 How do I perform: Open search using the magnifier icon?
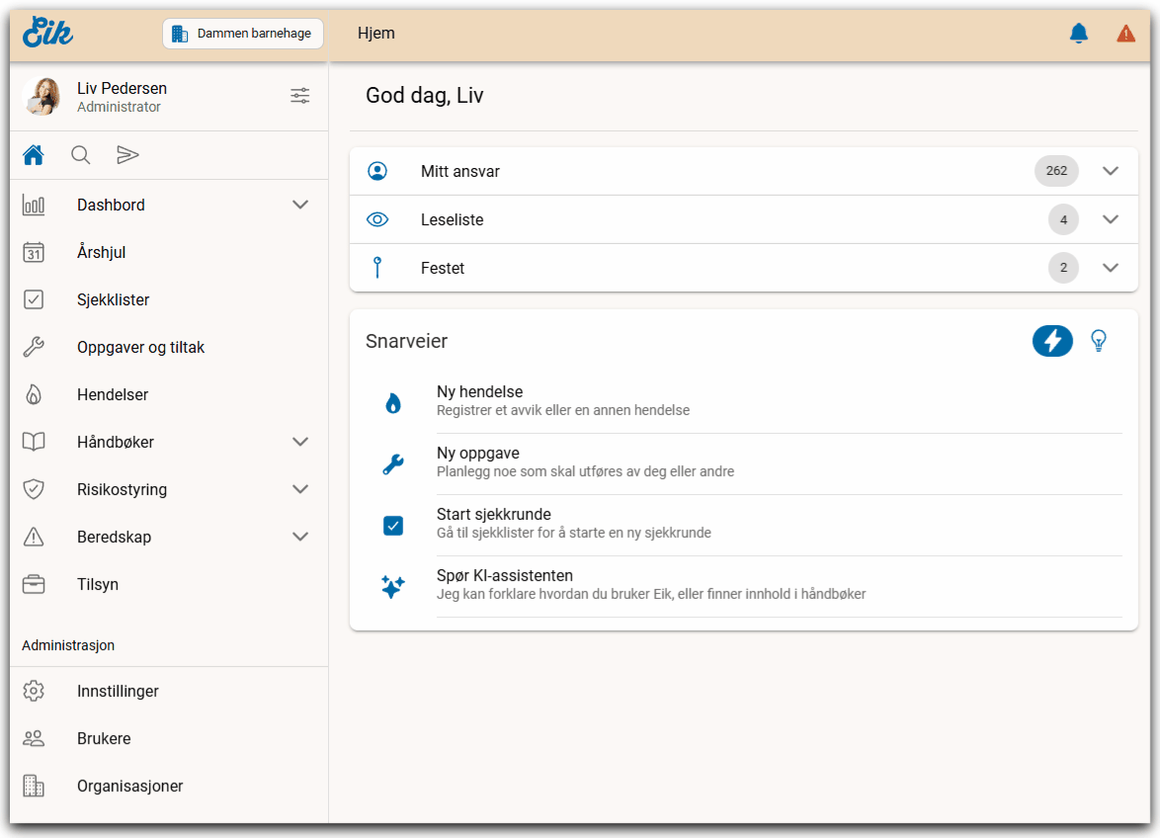click(81, 155)
